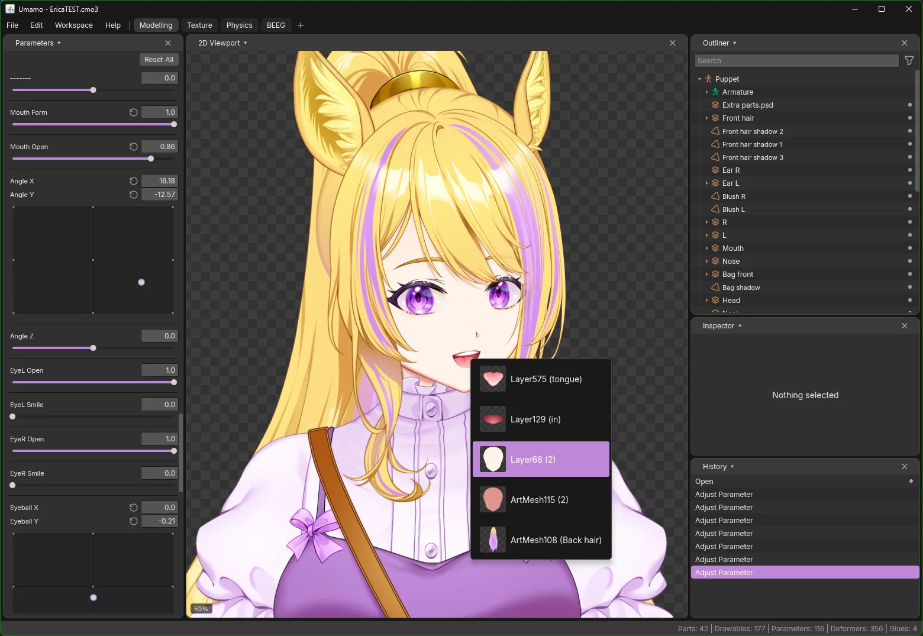Expand the Bag front group
This screenshot has width=923, height=636.
(x=706, y=274)
